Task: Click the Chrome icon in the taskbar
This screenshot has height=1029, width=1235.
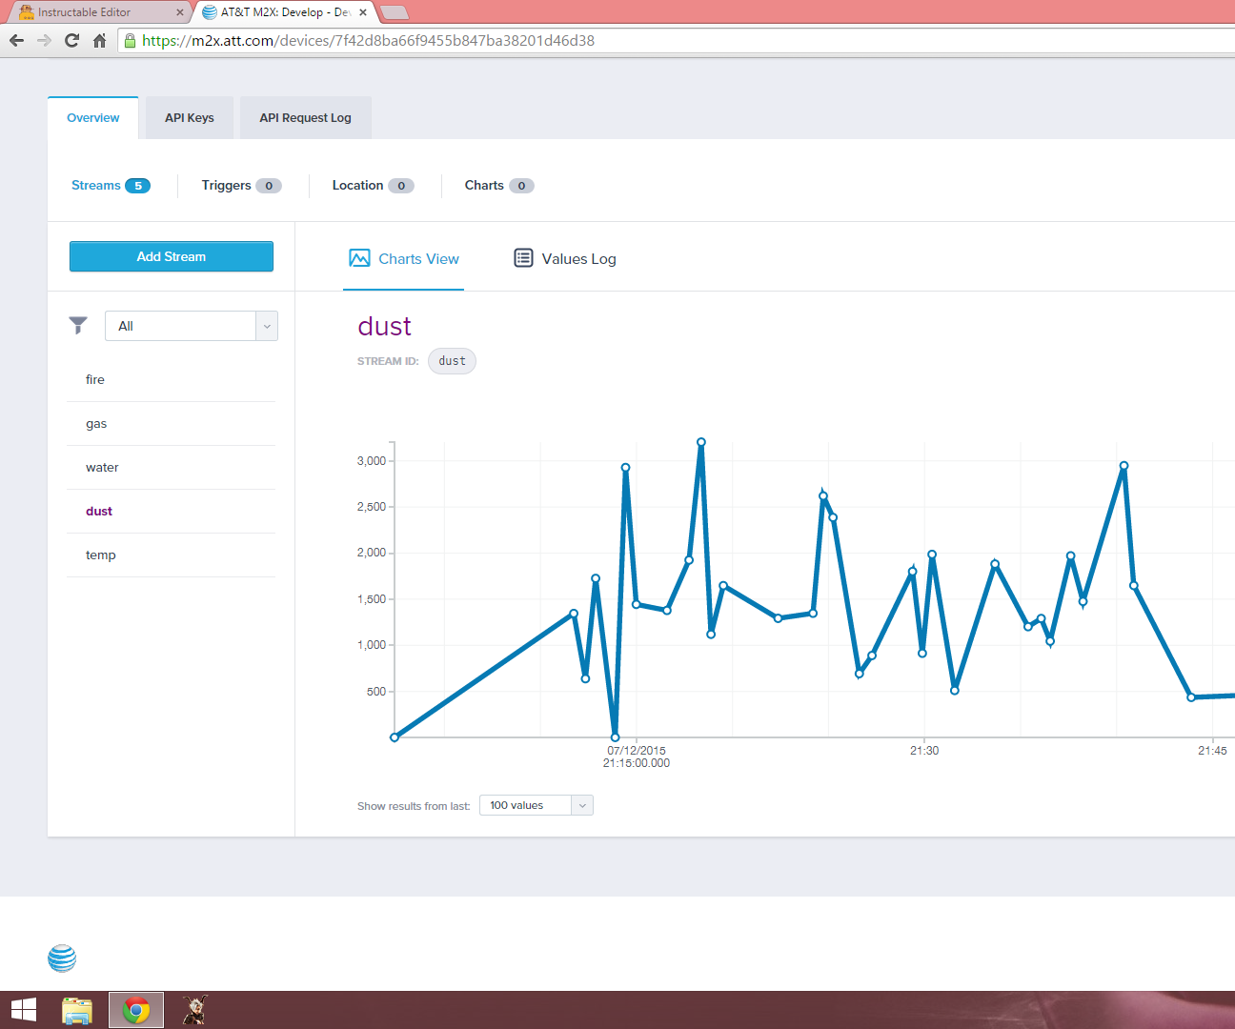Action: tap(136, 1010)
